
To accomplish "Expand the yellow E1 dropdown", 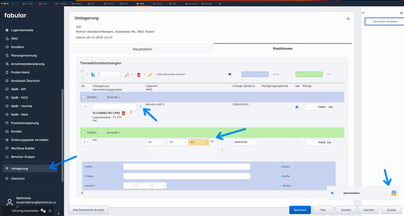I will coord(199,142).
